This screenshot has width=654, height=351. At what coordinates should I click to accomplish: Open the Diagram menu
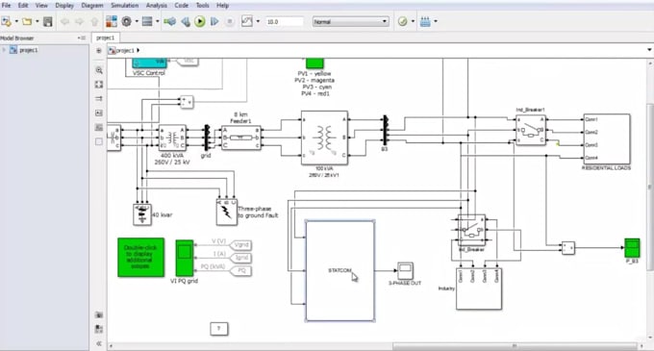[x=91, y=6]
